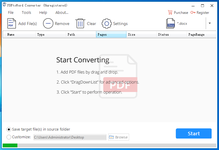
Task: Click the Settings label
Action: click(120, 24)
